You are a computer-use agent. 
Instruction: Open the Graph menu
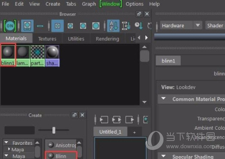tap(89, 4)
